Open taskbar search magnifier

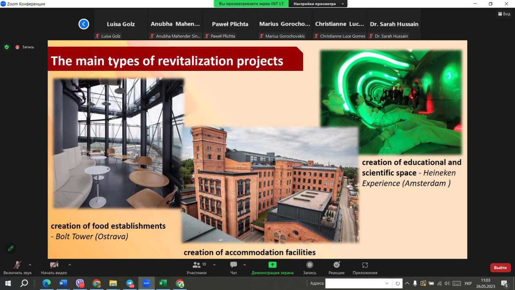tap(24, 283)
